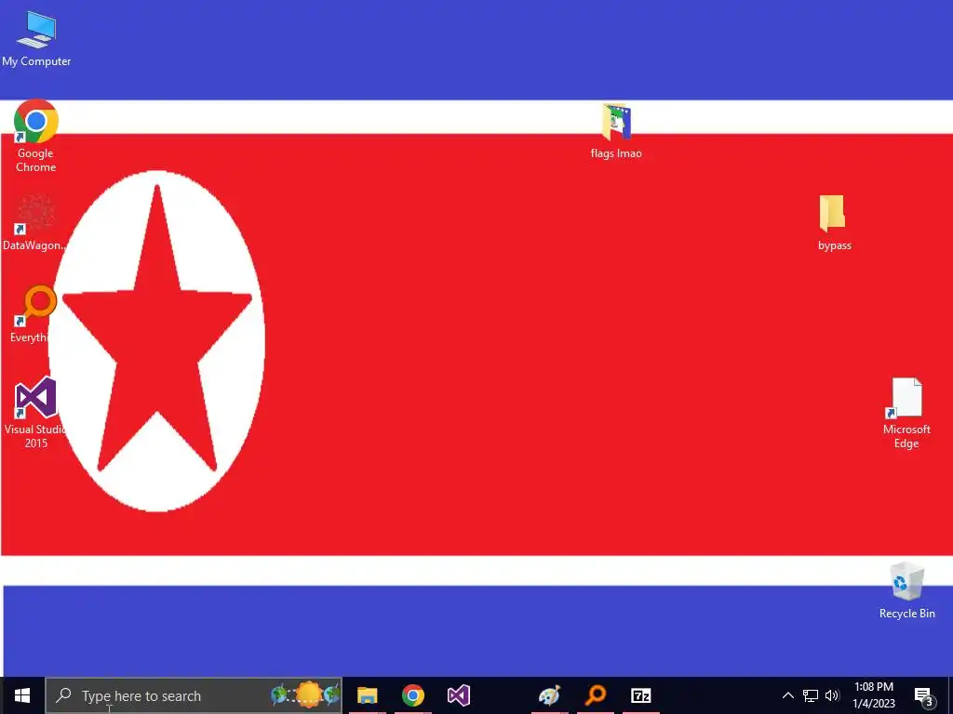Open the clock showing 1:08 PM
The width and height of the screenshot is (953, 714).
(x=874, y=695)
